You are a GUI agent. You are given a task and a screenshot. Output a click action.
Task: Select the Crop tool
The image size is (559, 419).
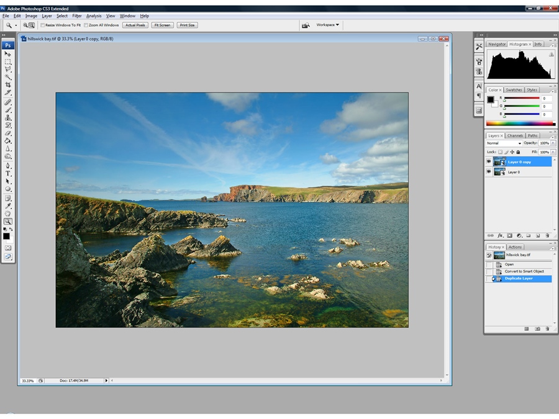coord(8,85)
